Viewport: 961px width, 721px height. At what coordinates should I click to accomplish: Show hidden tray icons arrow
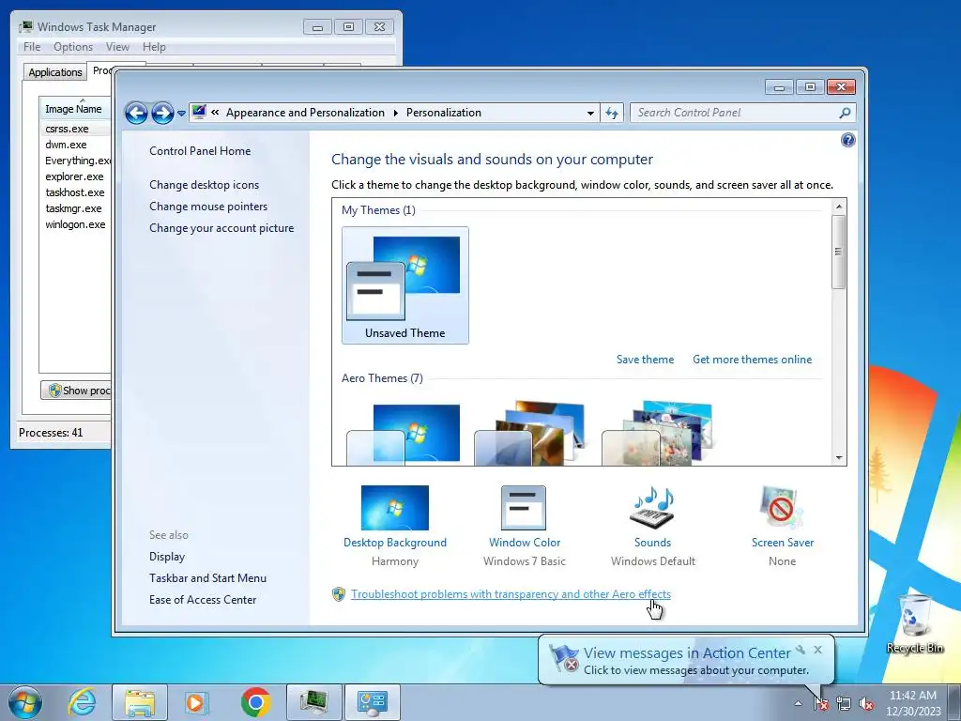pyautogui.click(x=798, y=704)
